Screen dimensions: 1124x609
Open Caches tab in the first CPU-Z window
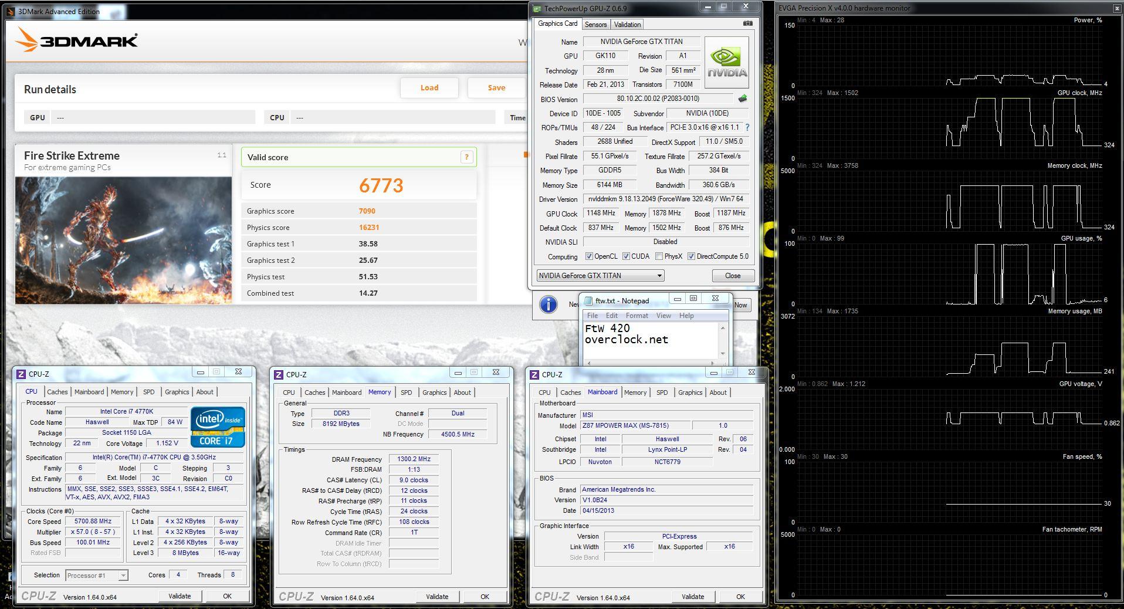pyautogui.click(x=57, y=392)
